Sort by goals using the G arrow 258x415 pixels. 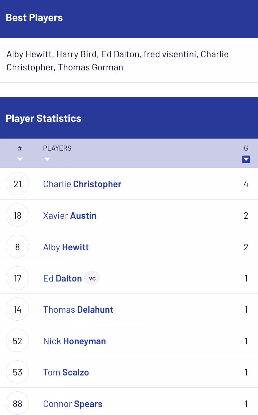[x=246, y=159]
